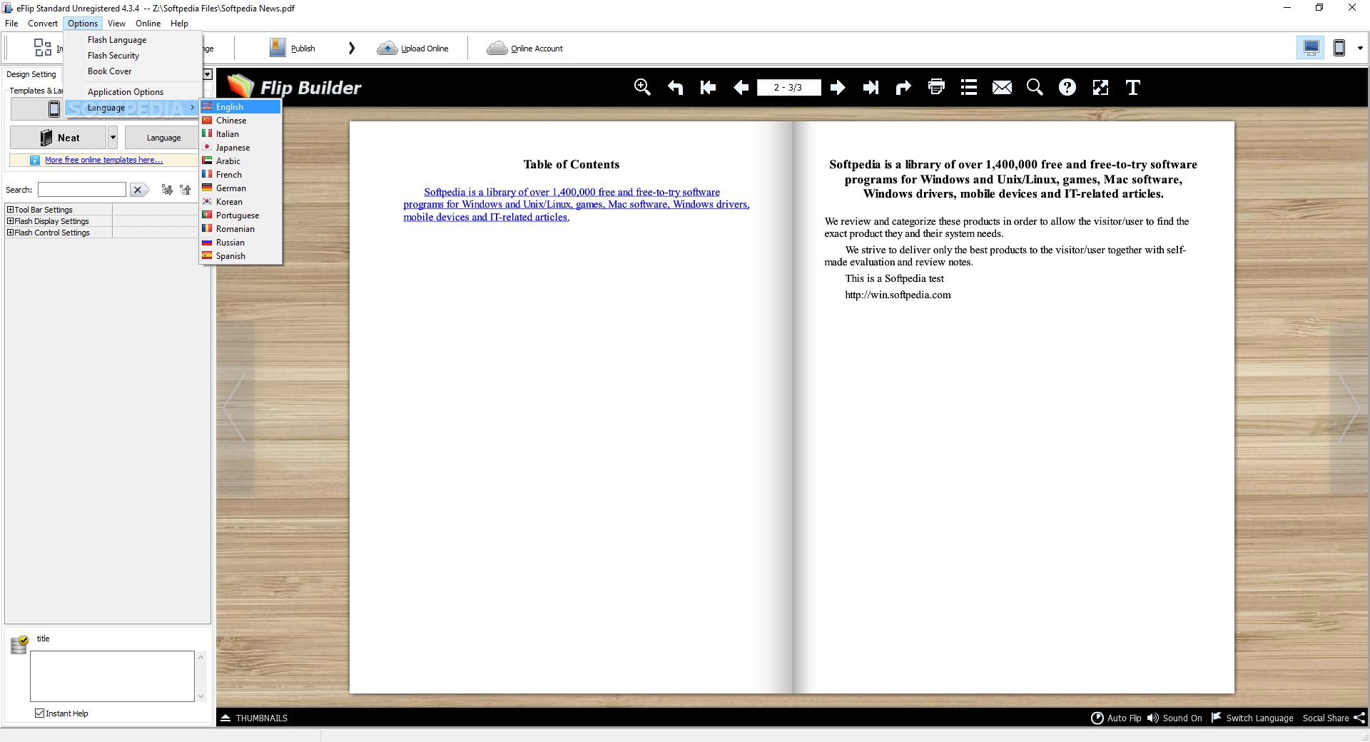Click the email envelope icon
1370x742 pixels.
click(1002, 87)
